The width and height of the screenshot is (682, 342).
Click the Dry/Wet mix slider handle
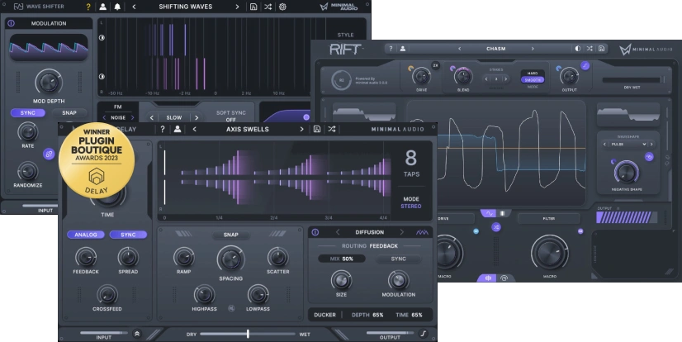click(x=248, y=333)
